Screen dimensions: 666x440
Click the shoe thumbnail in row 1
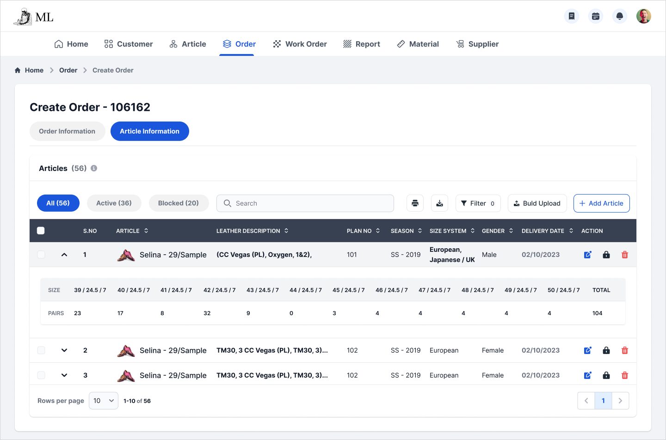[x=126, y=255]
